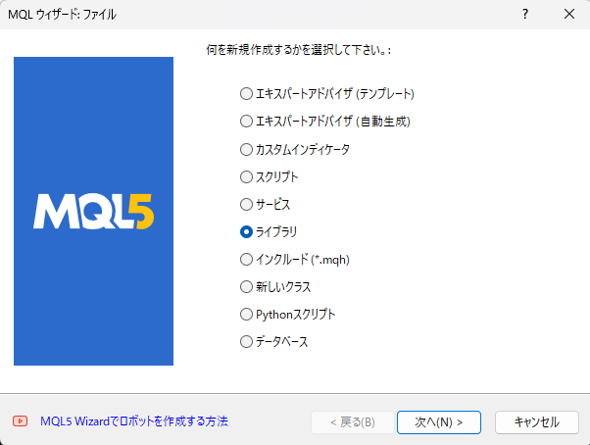
Task: Open the MQL5 Wizardでロボットを作成する方法 link
Action: [134, 420]
